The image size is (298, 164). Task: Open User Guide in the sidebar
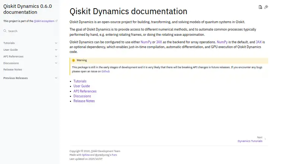tap(10, 50)
